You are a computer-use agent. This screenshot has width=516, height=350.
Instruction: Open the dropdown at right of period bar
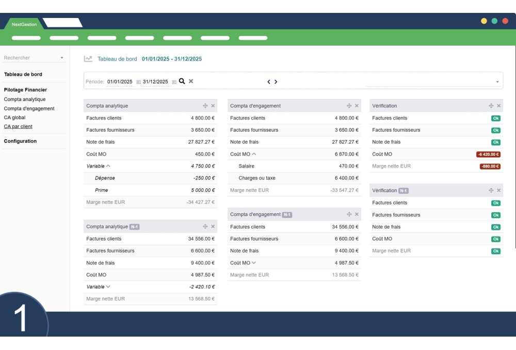click(497, 82)
